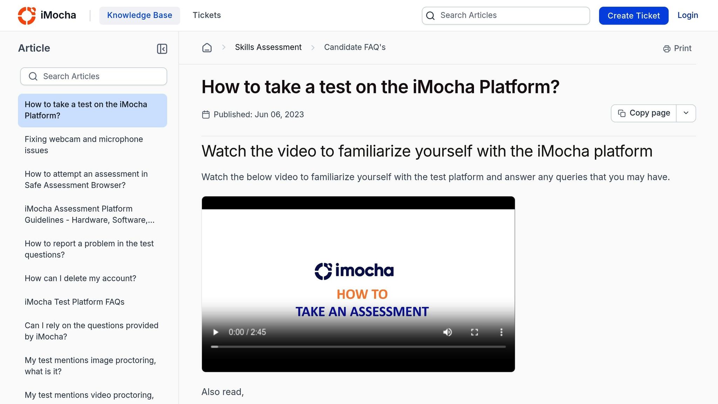Open the video's more options menu
This screenshot has height=404, width=718.
501,332
